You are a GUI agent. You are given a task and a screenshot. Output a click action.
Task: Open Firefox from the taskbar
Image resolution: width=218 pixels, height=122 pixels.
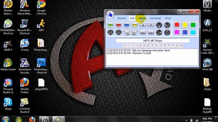(x=32, y=120)
